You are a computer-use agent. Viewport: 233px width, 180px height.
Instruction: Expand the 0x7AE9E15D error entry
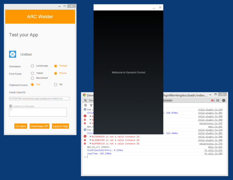[x=90, y=136]
